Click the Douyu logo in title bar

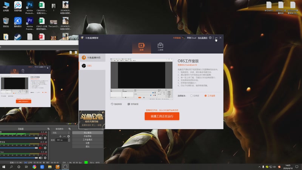pyautogui.click(x=82, y=38)
